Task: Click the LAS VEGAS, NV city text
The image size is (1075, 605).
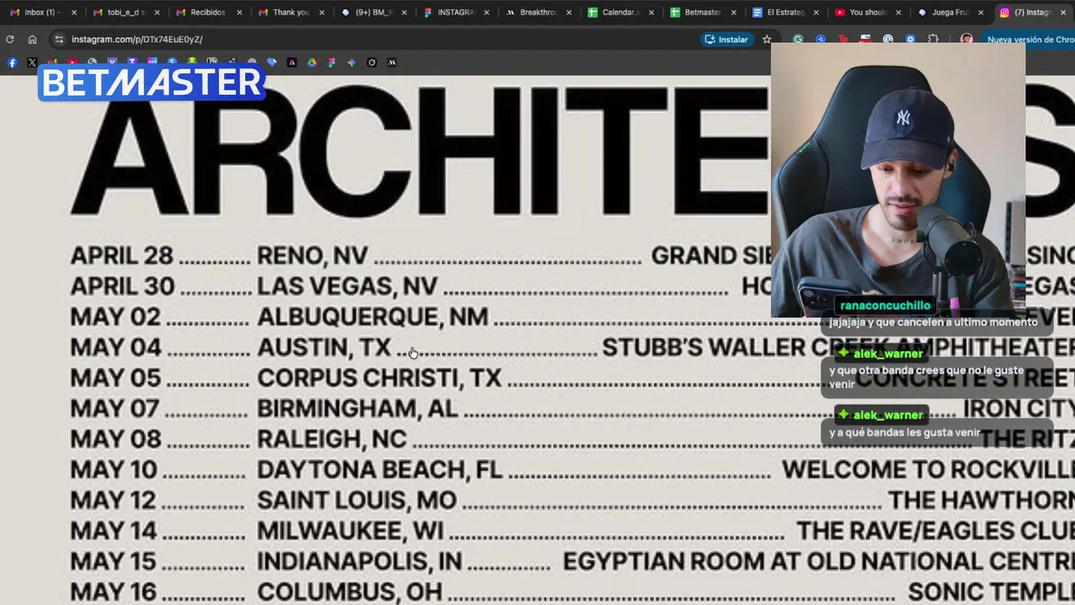Action: point(347,286)
